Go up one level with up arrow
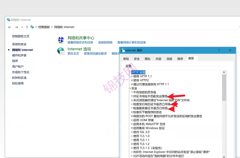The width and height of the screenshot is (240, 158). click(x=27, y=27)
